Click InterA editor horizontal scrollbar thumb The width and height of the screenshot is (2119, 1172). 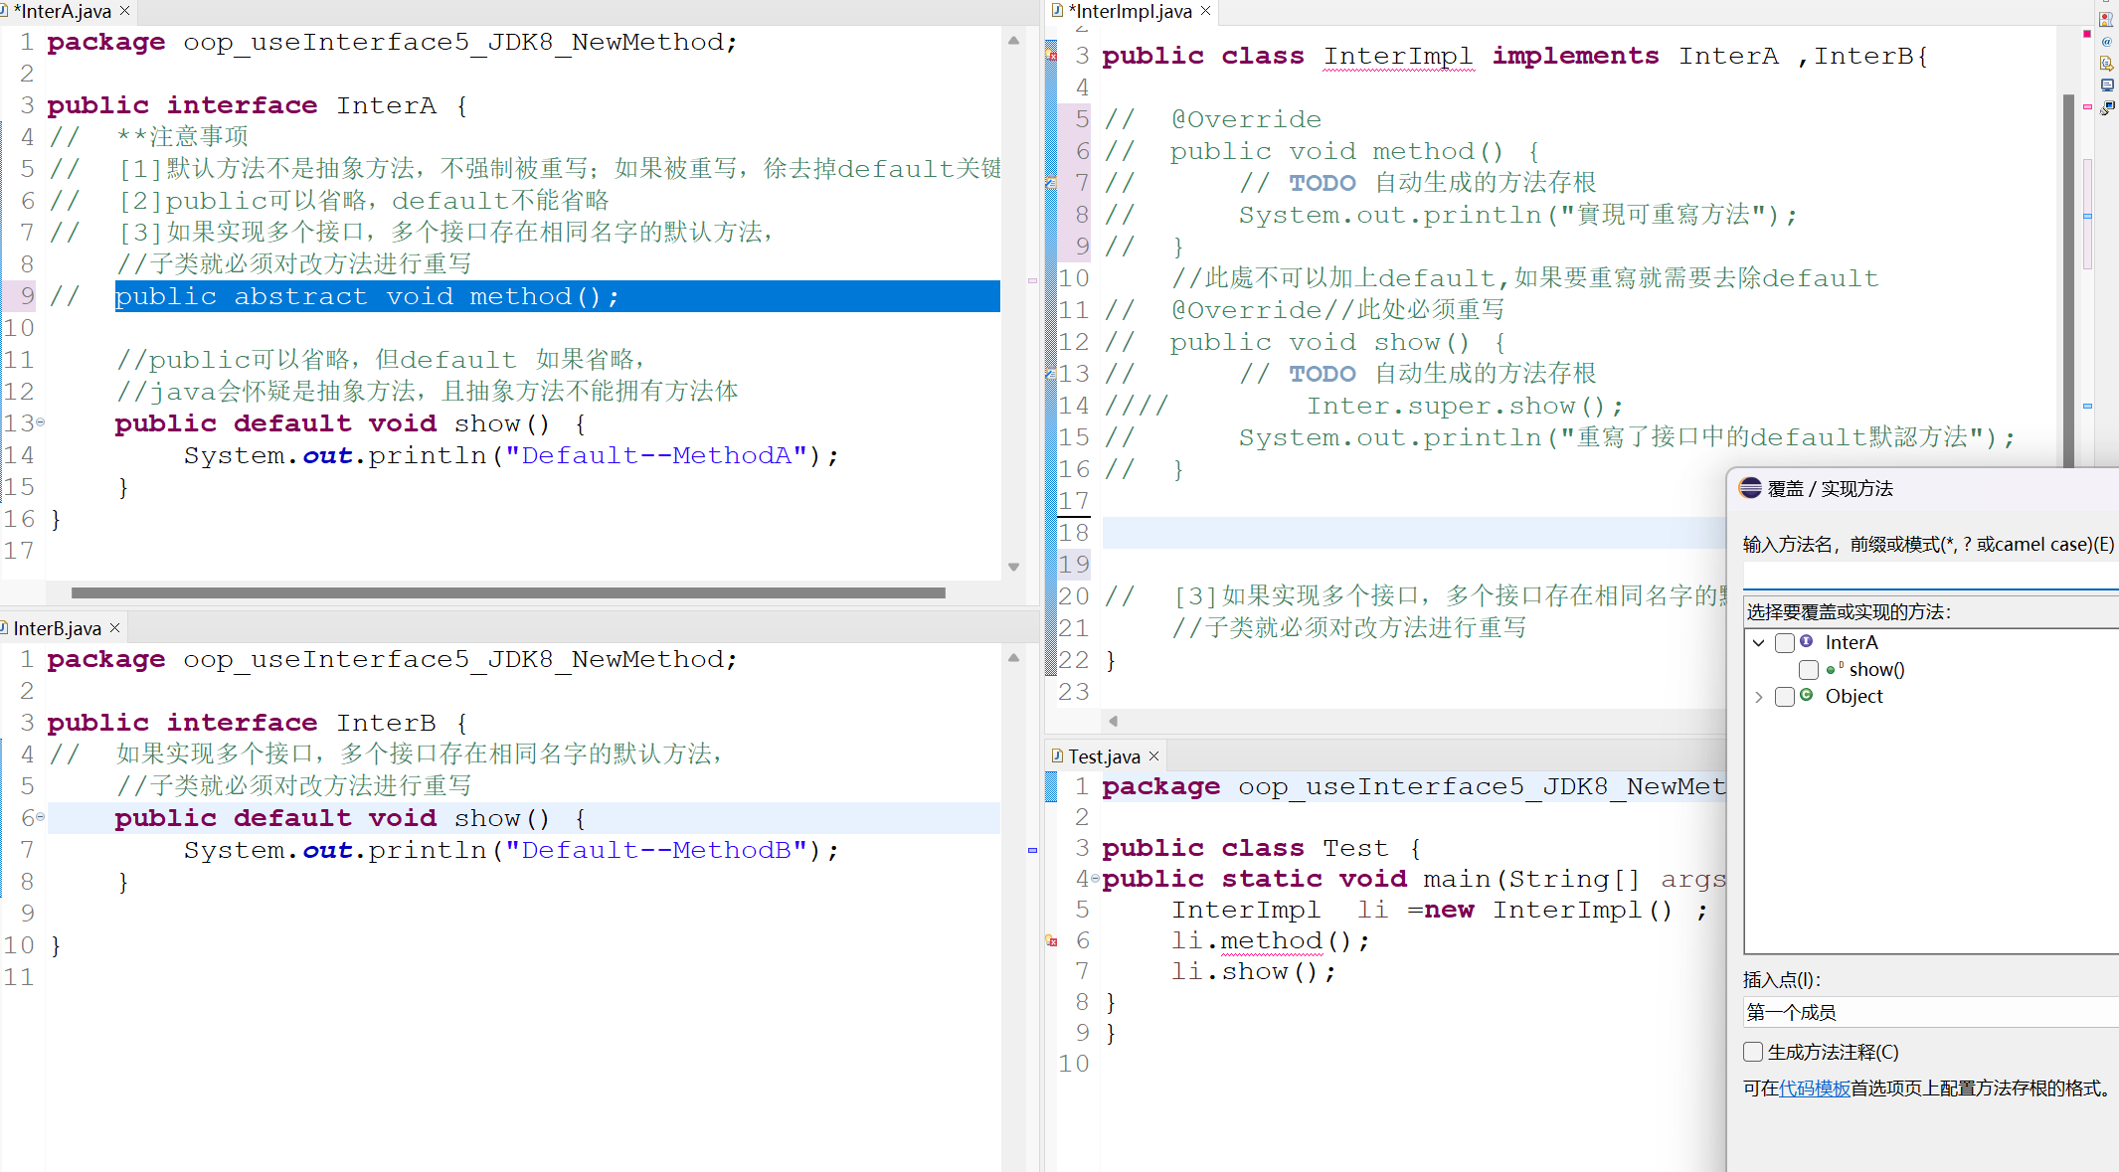click(x=508, y=592)
